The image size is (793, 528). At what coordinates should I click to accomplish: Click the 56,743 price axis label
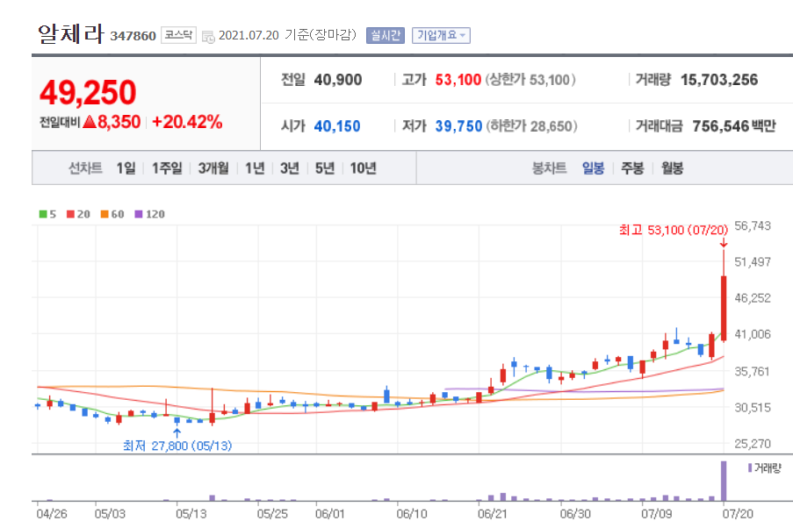coord(753,226)
